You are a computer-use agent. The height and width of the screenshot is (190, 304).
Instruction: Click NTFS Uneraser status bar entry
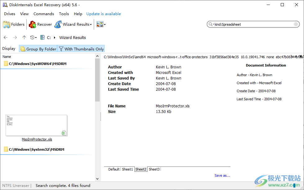pyautogui.click(x=16, y=186)
